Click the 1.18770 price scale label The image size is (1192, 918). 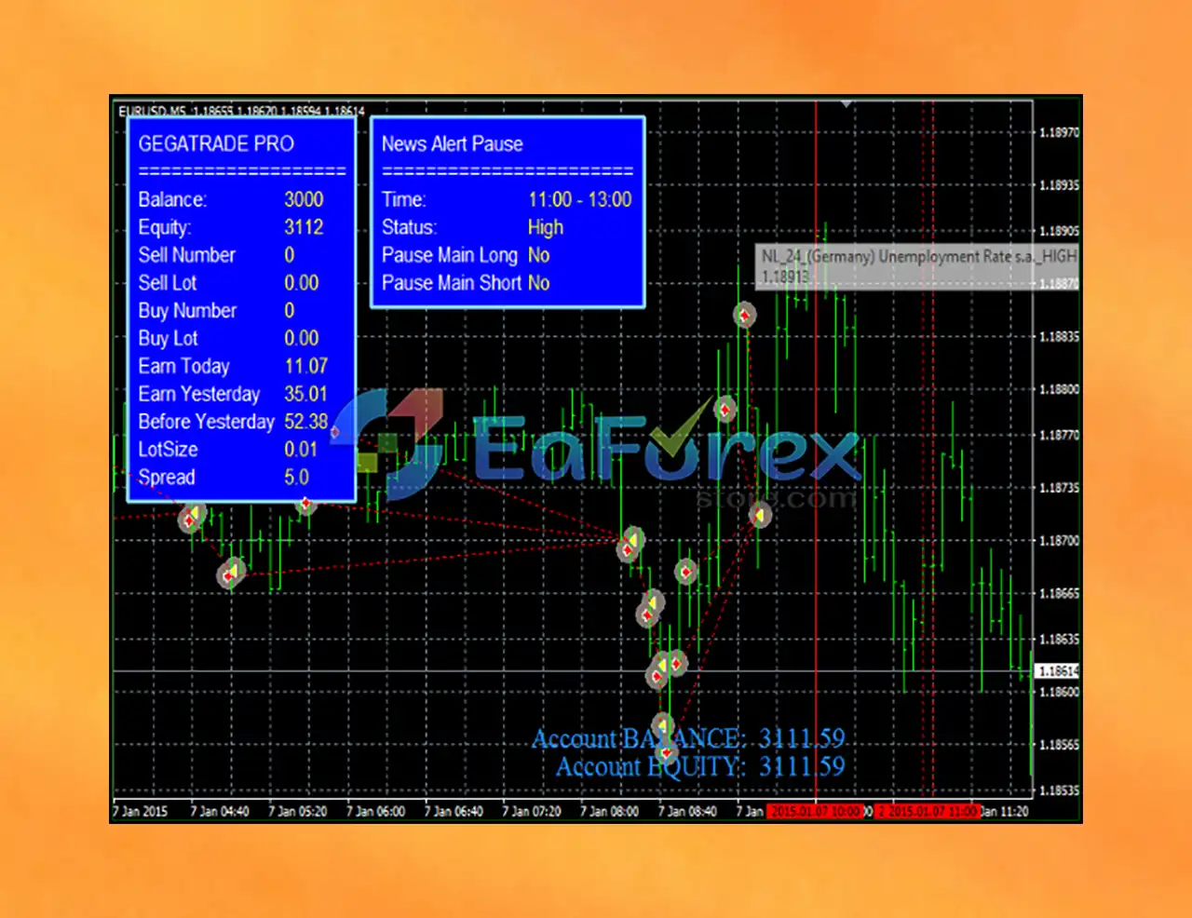pos(1059,435)
